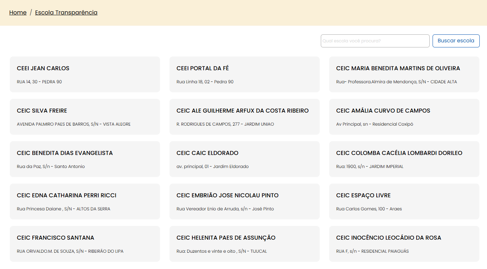Click the Rua Carlos Gomes, 100 - Araes address

pyautogui.click(x=369, y=209)
